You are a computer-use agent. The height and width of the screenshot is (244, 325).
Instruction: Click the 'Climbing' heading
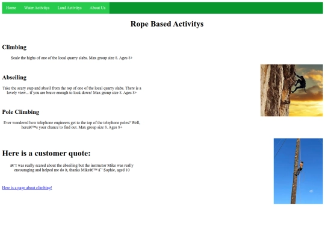[x=14, y=47]
